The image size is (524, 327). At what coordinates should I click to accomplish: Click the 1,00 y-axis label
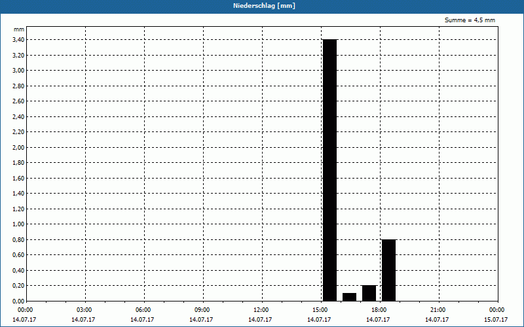18,224
